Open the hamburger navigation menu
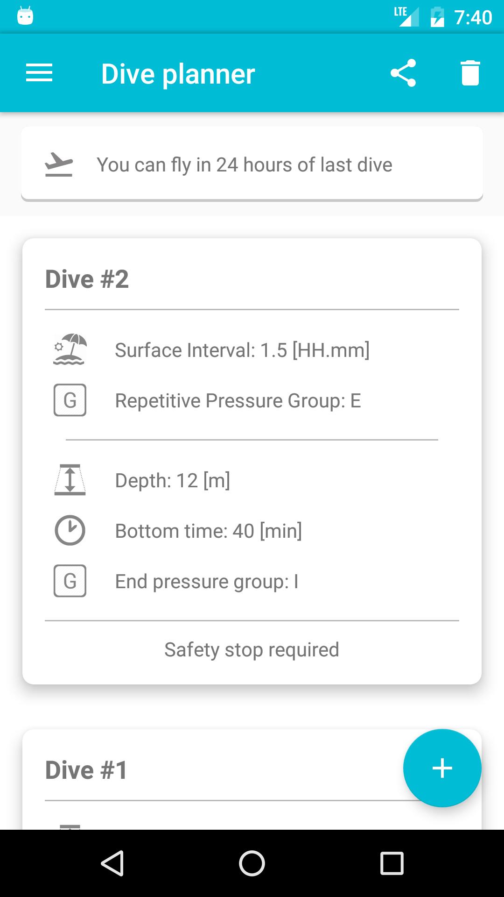 click(39, 73)
